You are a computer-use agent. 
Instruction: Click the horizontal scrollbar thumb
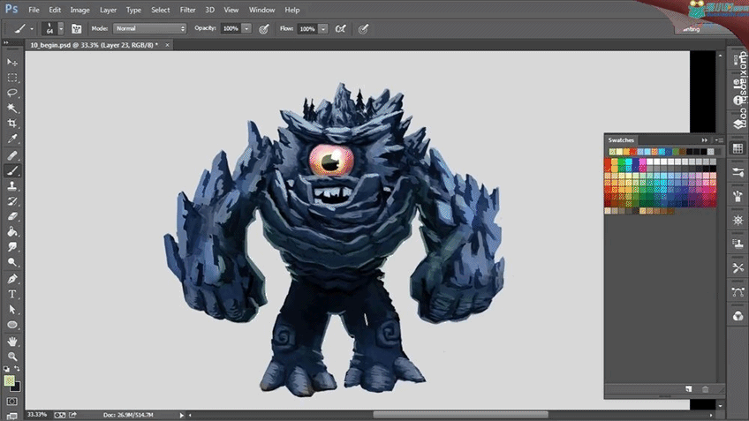460,415
